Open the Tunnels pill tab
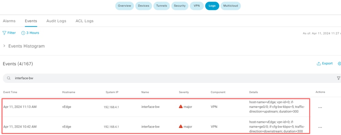Screen dimensions: 341x135 click(162, 6)
